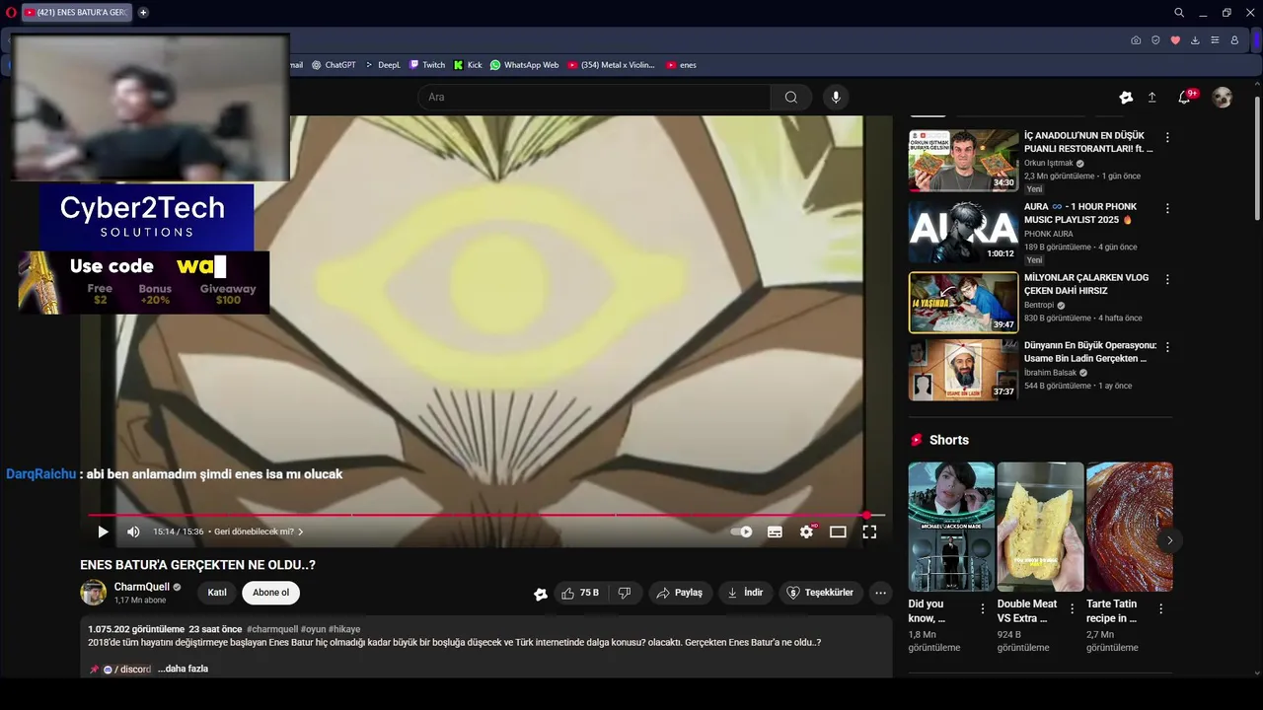
Task: Open İÇ ANADOLU'NUN EN DÜŞÜK PUANLI video thumbnail
Action: pos(963,161)
